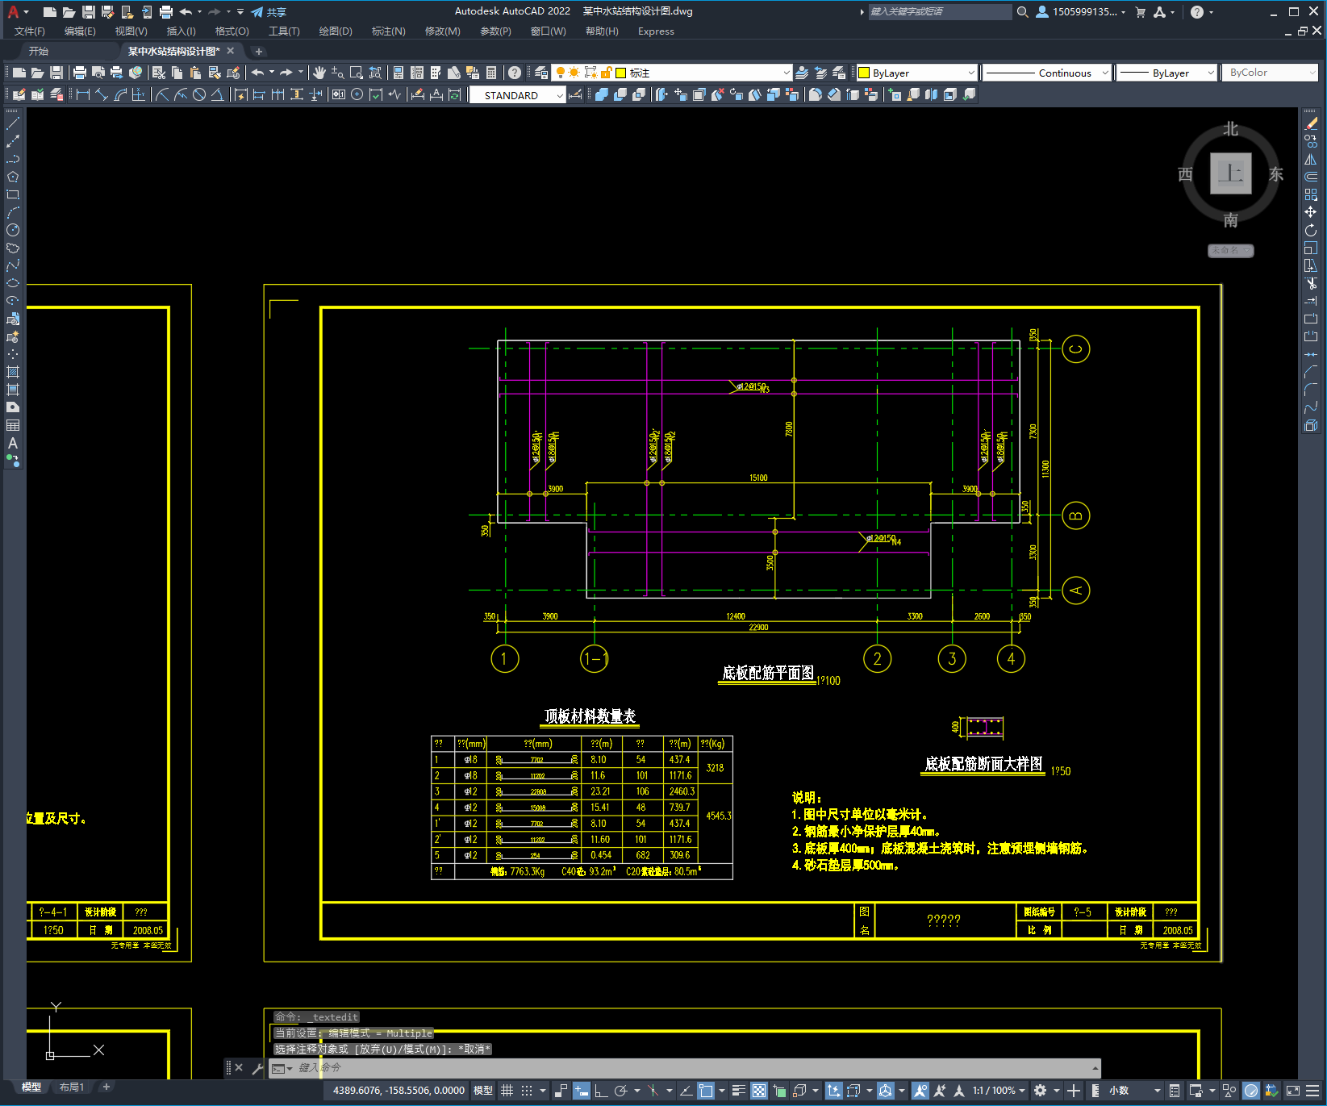Open the Layer Properties Manager
This screenshot has height=1106, width=1327.
540,73
